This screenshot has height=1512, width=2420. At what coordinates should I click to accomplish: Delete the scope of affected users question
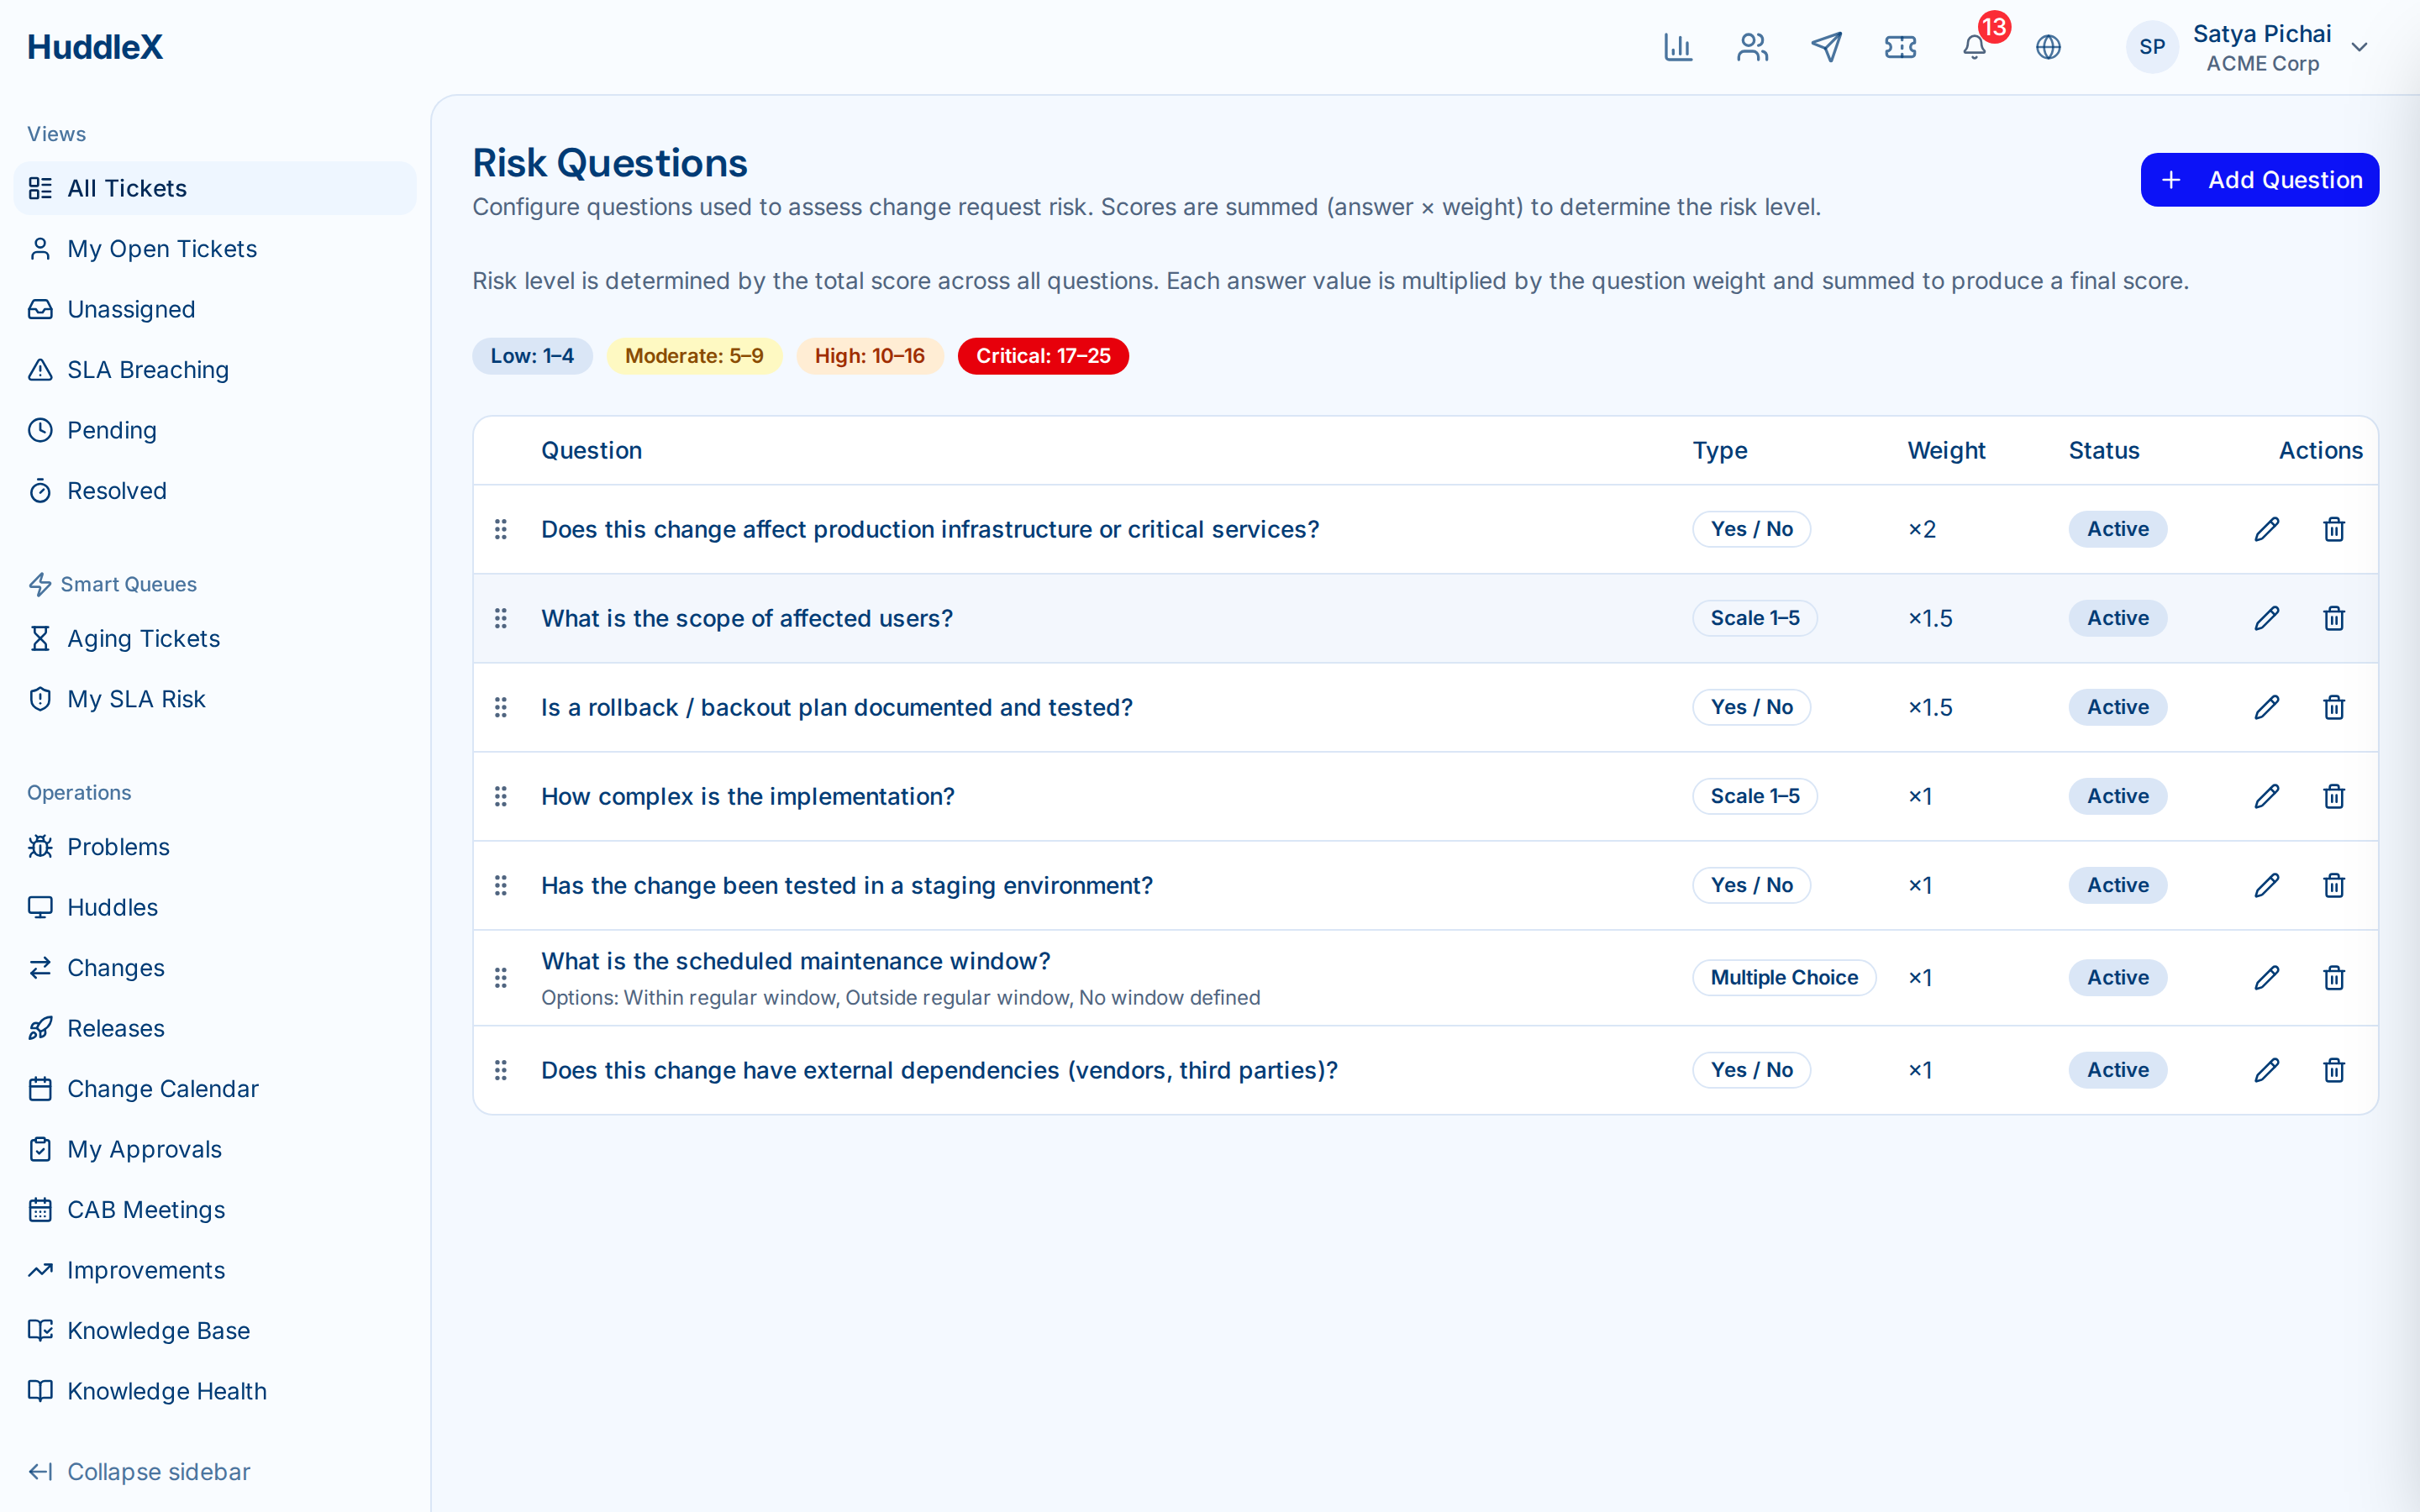click(x=2334, y=618)
